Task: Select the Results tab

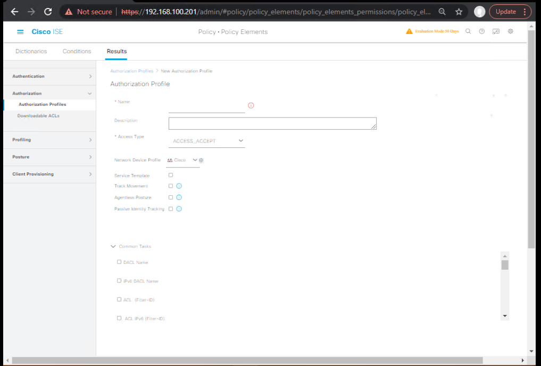Action: [116, 51]
